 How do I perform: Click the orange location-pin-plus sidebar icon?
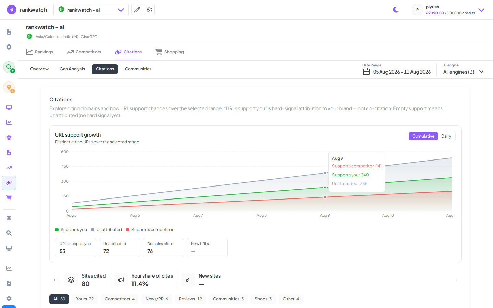coord(9,88)
